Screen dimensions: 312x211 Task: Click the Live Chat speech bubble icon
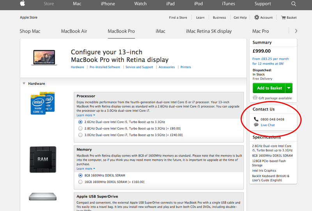[256, 125]
